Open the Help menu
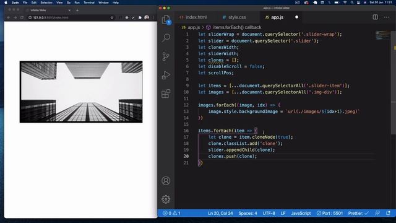Screen dimensions: 396x223 (116, 2)
